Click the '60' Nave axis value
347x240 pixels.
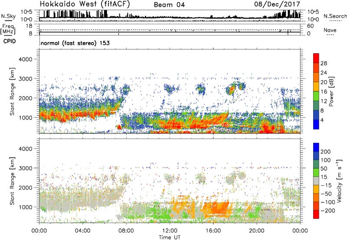pyautogui.click(x=310, y=26)
